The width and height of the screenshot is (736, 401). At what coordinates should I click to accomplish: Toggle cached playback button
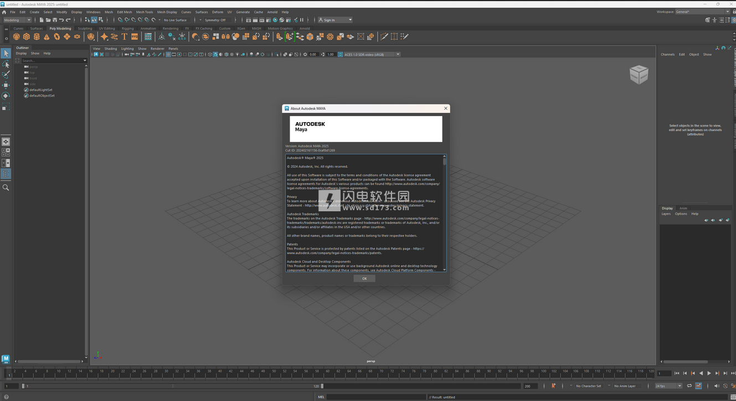click(698, 386)
